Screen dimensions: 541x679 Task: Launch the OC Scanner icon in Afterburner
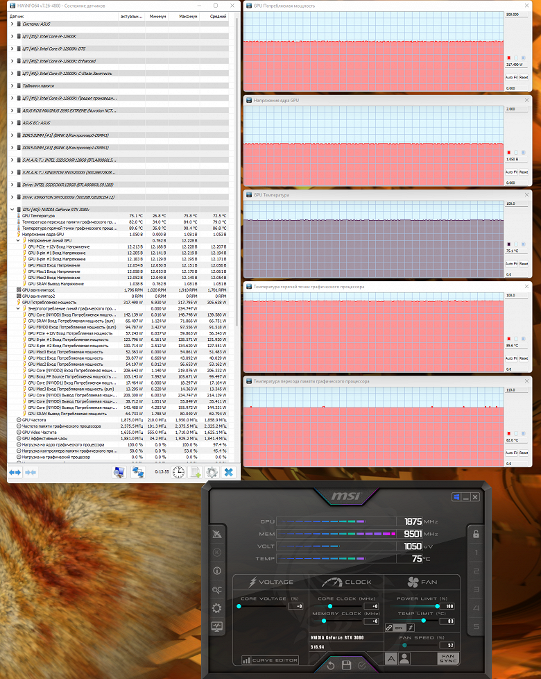217,589
